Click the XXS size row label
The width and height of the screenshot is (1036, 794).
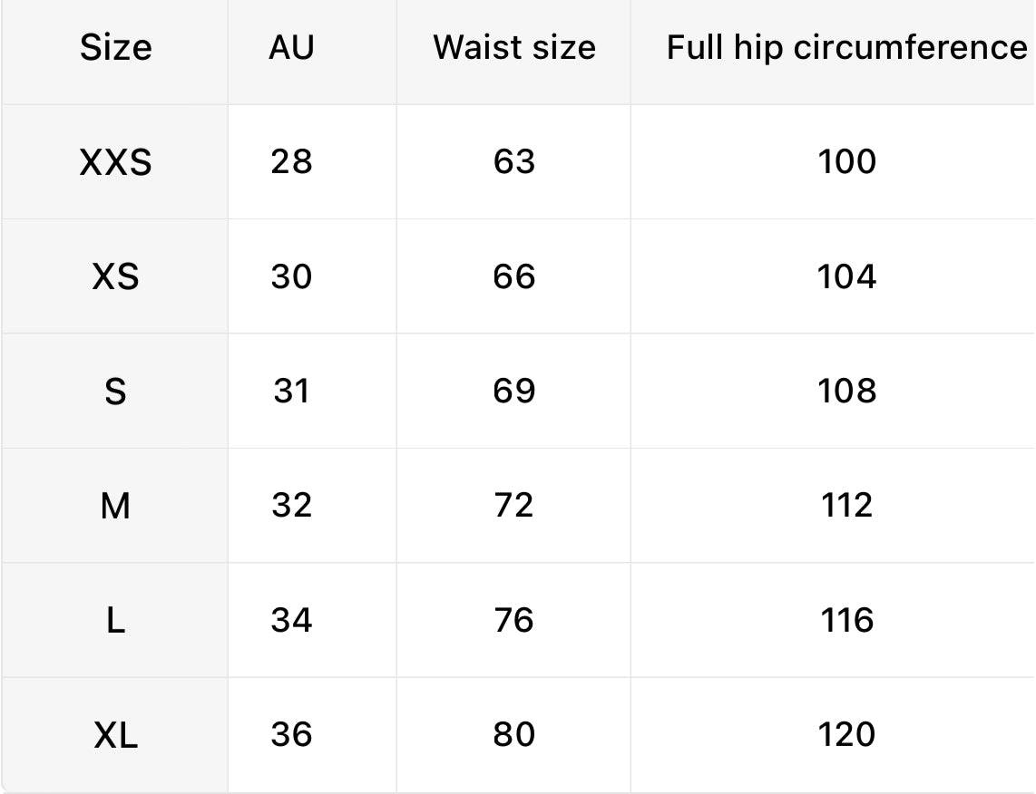[x=115, y=162]
